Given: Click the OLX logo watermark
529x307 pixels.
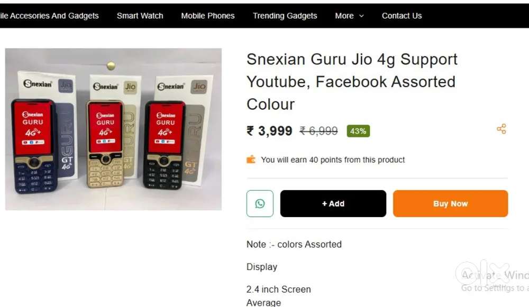Looking at the screenshot, I should pyautogui.click(x=482, y=273).
